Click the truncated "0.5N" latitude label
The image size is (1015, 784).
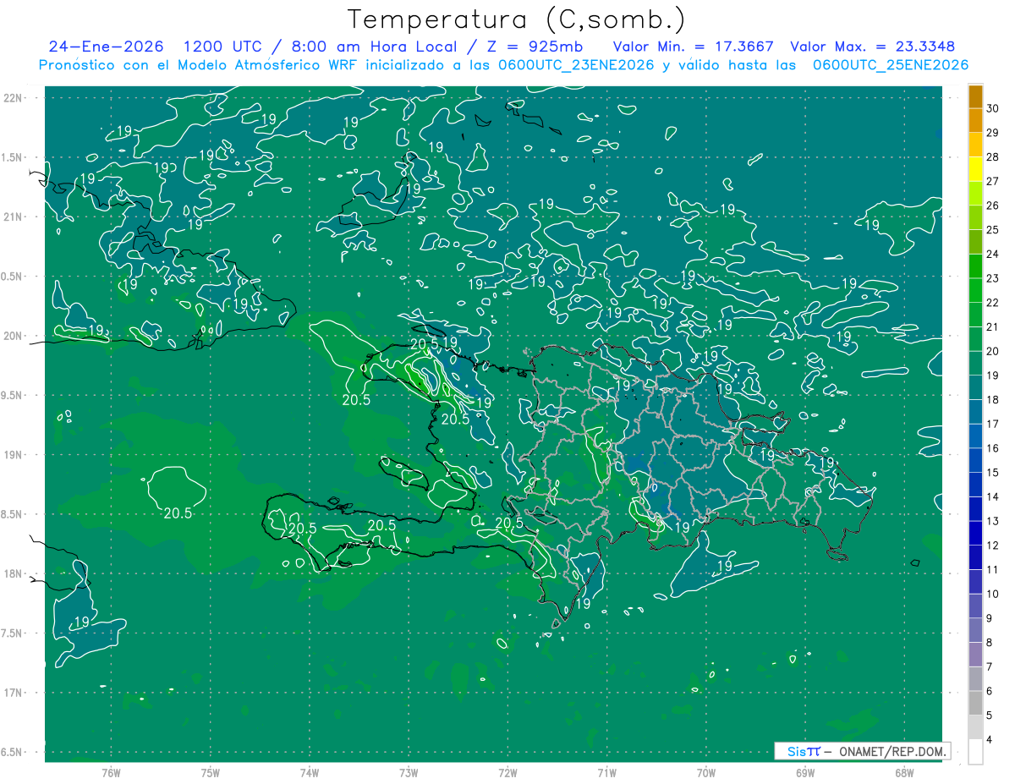click(12, 277)
